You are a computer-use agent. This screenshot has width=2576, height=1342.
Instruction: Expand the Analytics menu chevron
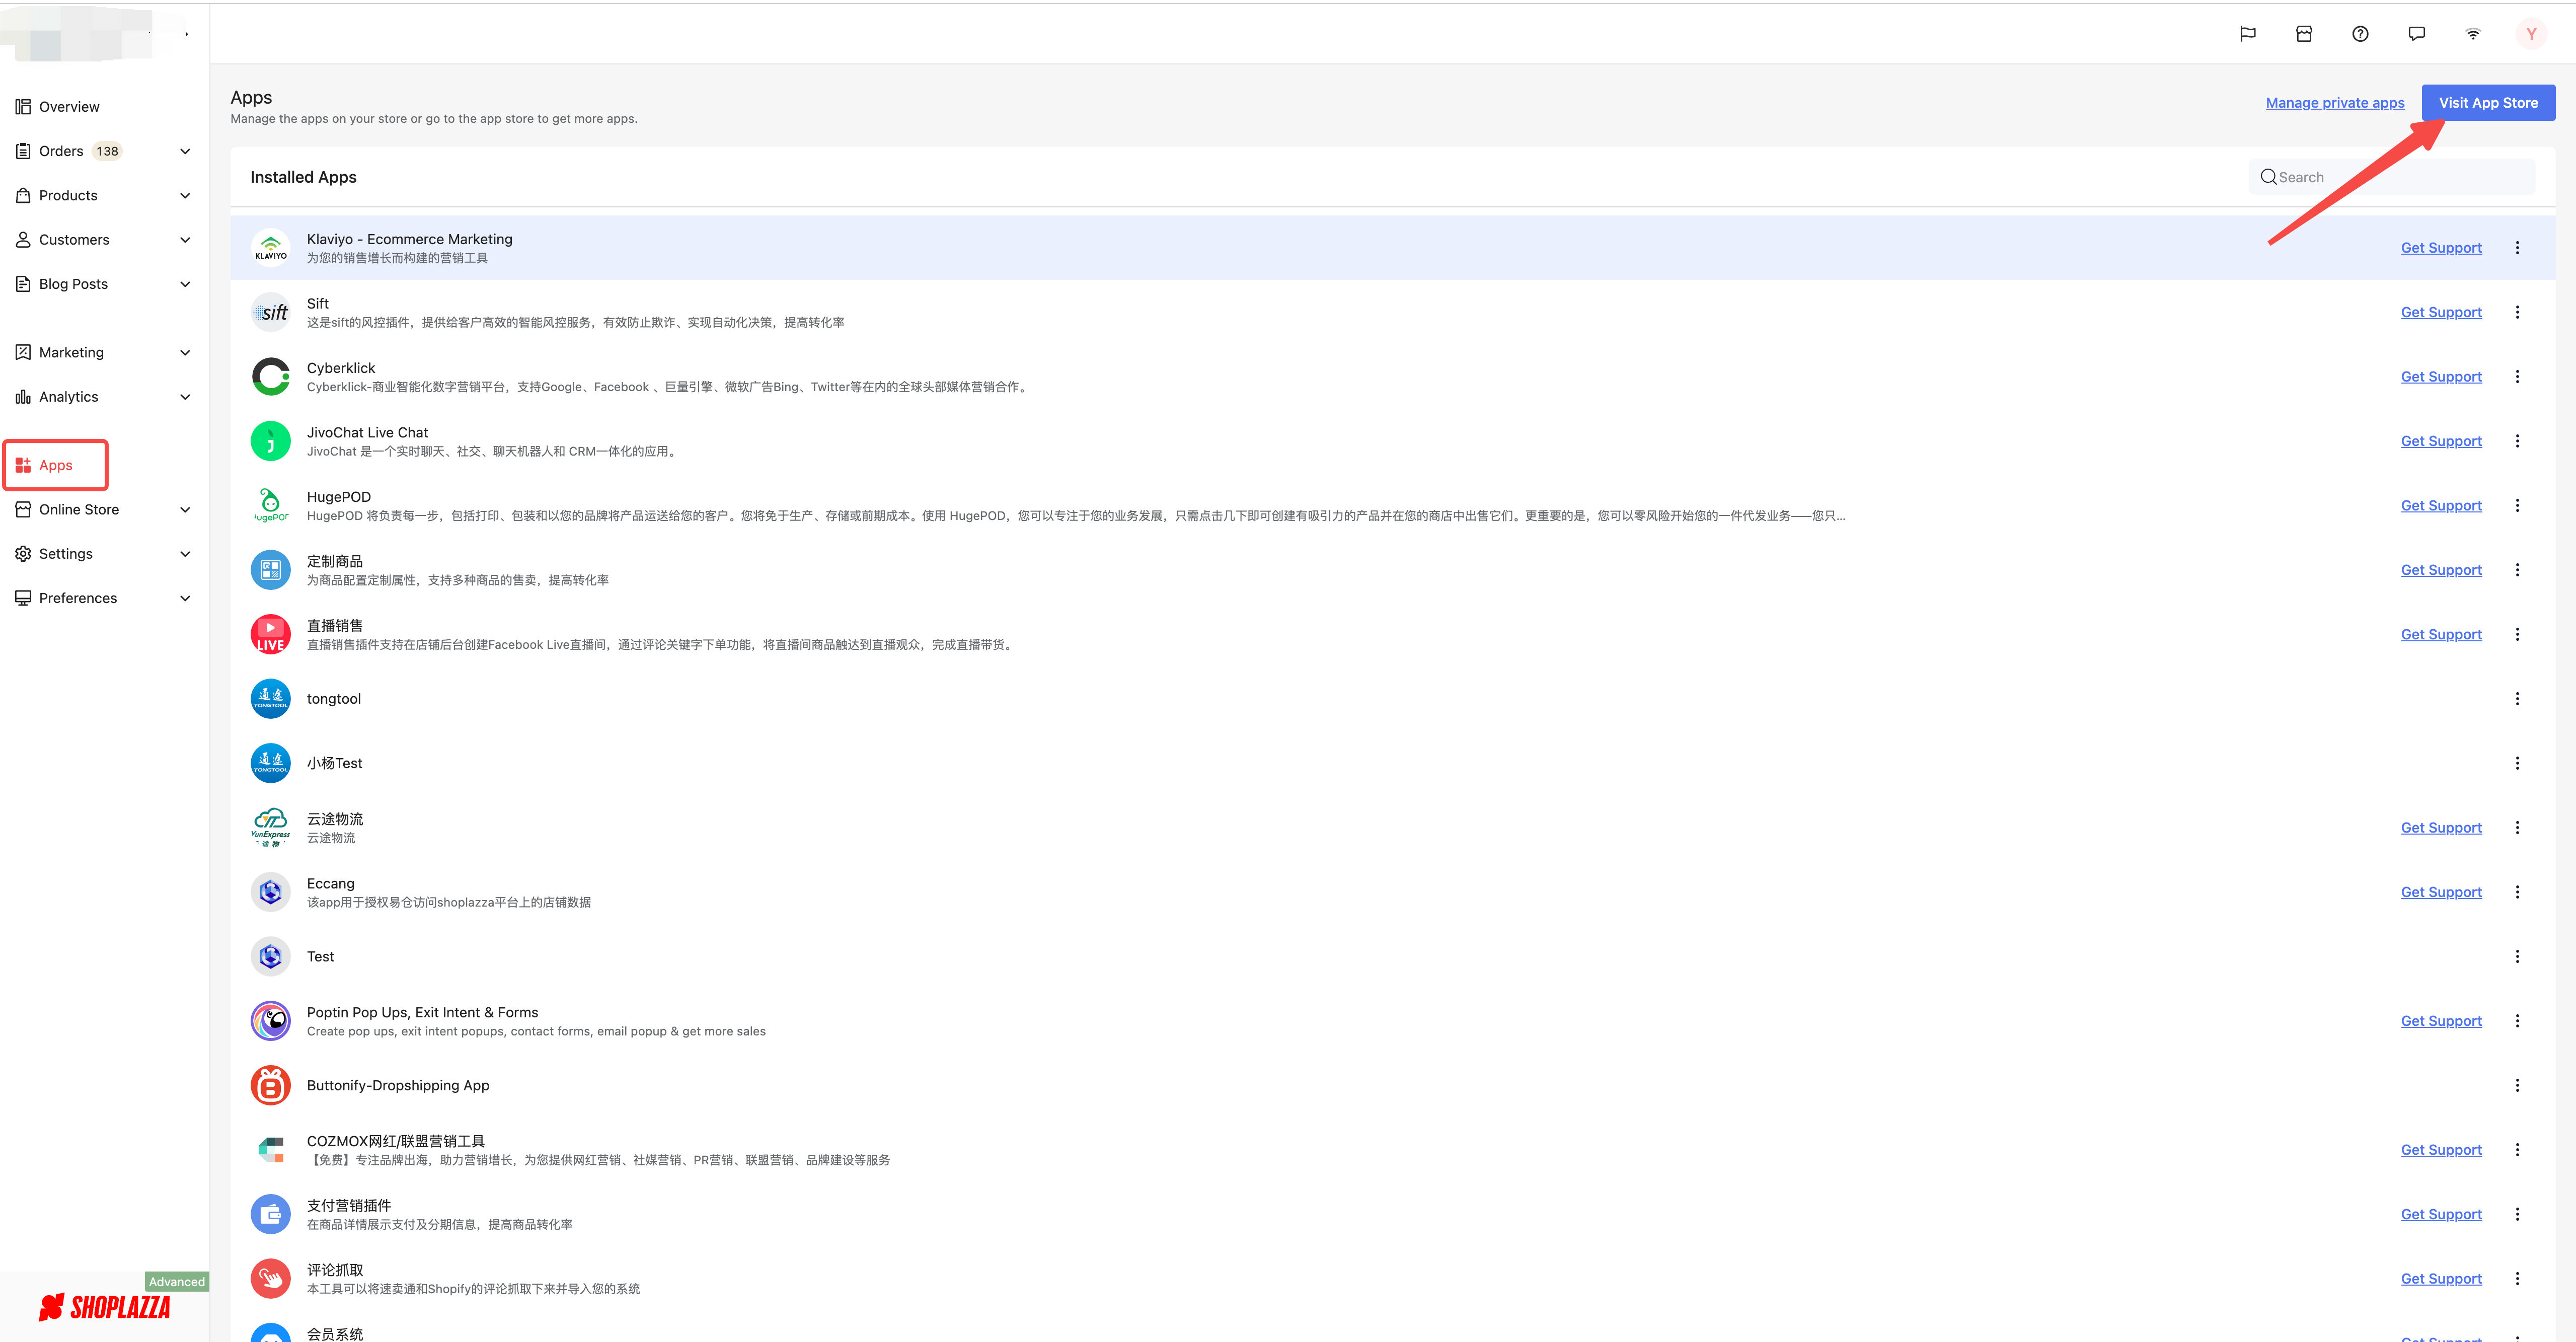click(185, 397)
